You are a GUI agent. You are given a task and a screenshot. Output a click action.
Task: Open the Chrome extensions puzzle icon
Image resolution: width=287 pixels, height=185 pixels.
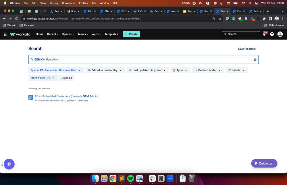tap(264, 19)
